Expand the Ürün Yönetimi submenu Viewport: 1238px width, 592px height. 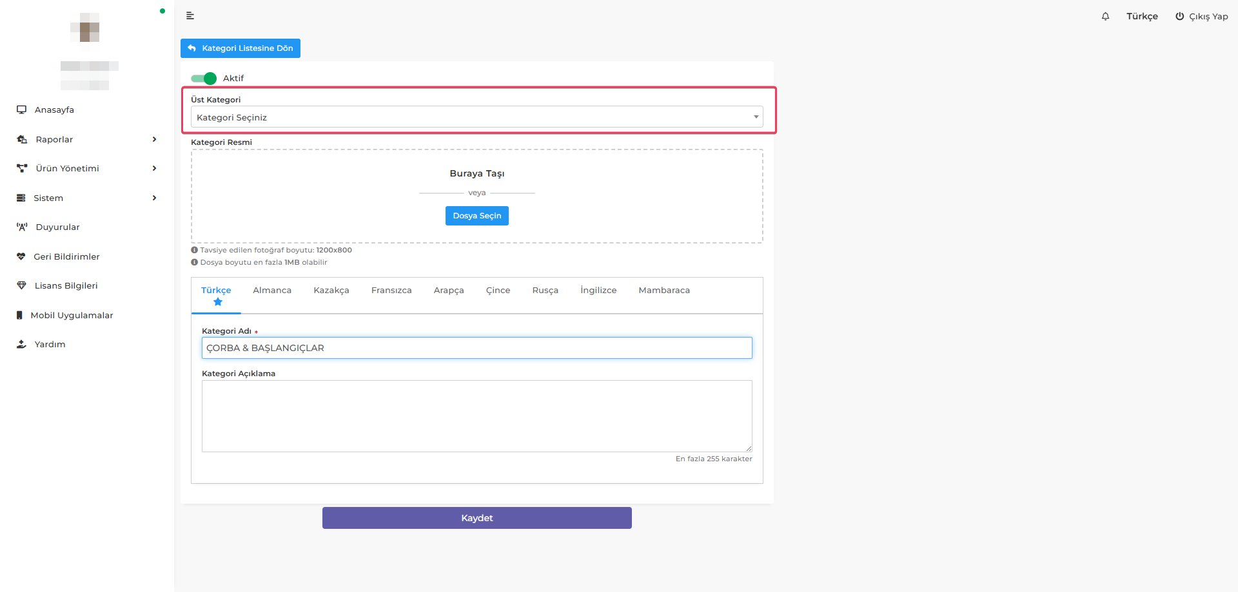tap(154, 168)
